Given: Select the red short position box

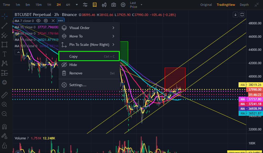Looking at the screenshot, I should [175, 79].
